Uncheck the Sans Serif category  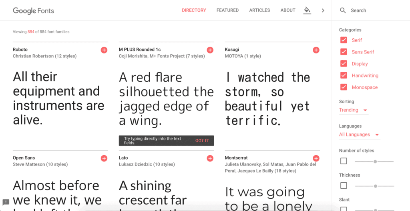[344, 52]
